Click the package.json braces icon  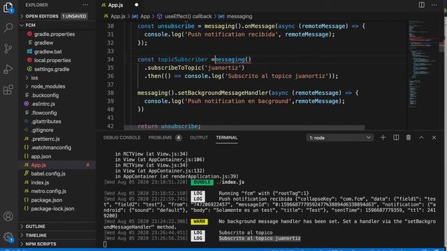[27, 200]
